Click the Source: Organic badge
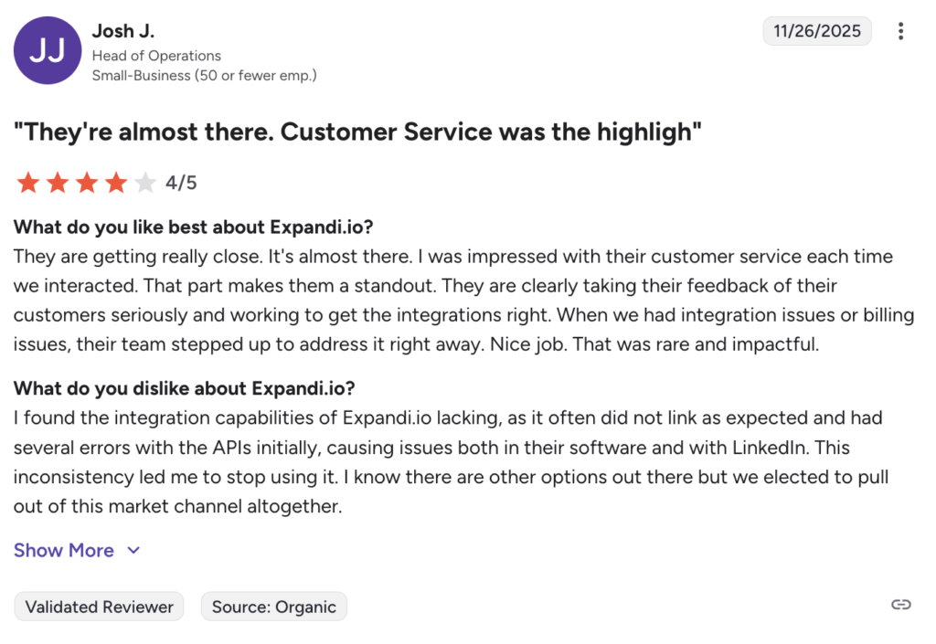 (x=273, y=606)
